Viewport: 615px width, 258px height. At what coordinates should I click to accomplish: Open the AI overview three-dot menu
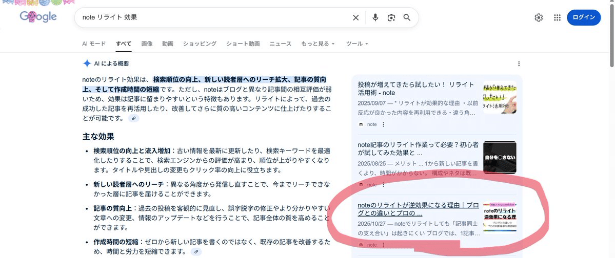[x=519, y=64]
